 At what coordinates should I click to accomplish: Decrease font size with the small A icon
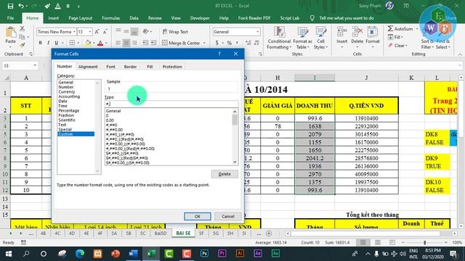[x=105, y=32]
